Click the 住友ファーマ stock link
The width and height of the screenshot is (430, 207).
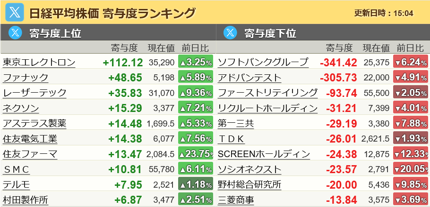pos(30,154)
